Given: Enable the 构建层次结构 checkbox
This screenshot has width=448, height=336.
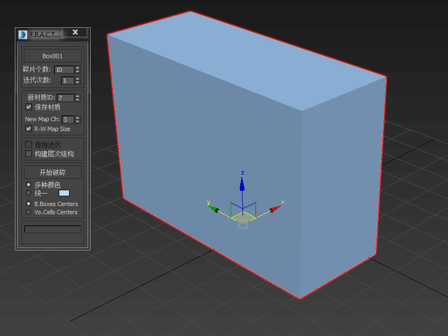Looking at the screenshot, I should point(29,154).
